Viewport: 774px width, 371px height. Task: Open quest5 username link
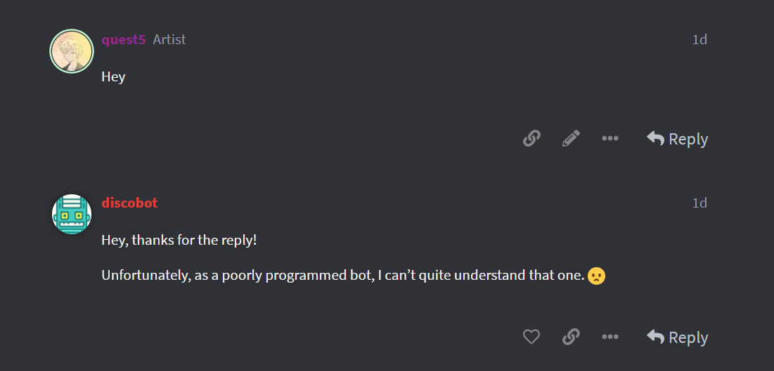coord(124,39)
